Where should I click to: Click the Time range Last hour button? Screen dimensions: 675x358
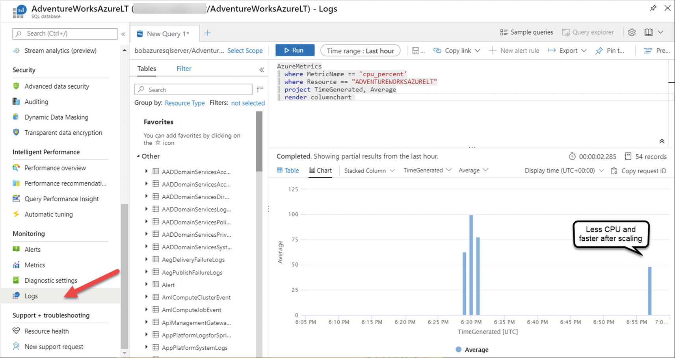[x=361, y=50]
